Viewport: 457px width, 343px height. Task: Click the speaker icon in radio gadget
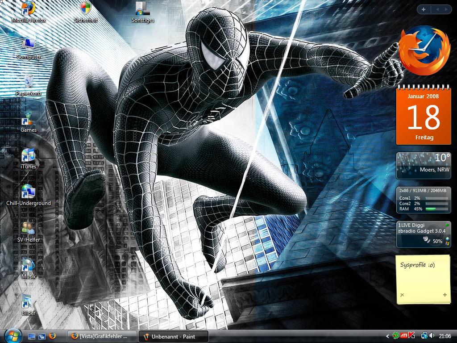point(426,240)
